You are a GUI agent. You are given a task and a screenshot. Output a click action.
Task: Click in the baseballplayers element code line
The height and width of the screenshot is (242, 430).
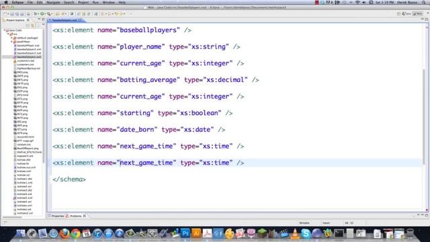point(122,30)
